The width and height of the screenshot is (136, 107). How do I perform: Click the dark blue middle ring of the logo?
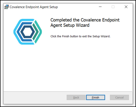pos(19,32)
